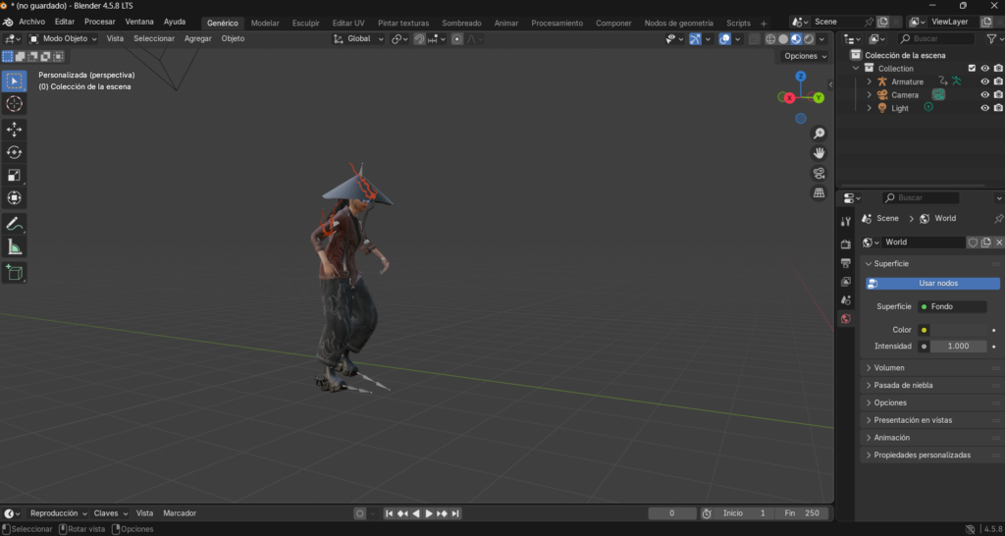This screenshot has width=1005, height=536.
Task: Open the Global orientation dropdown
Action: coord(359,39)
